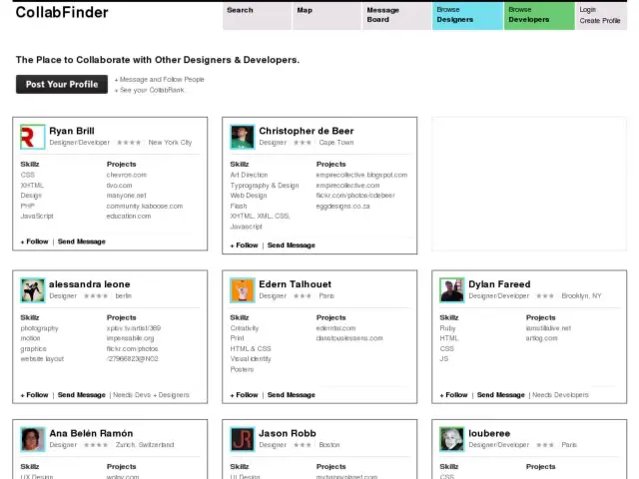Send Message to Ryan Brill

[82, 241]
